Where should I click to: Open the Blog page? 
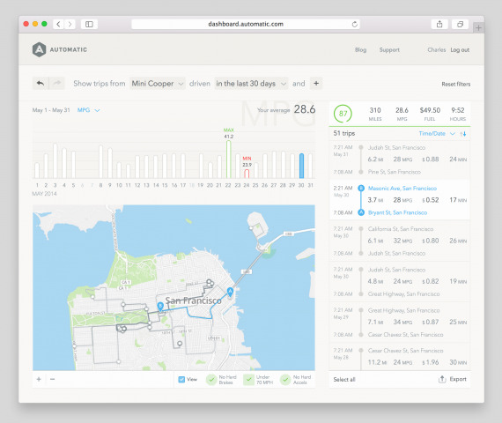coord(360,49)
